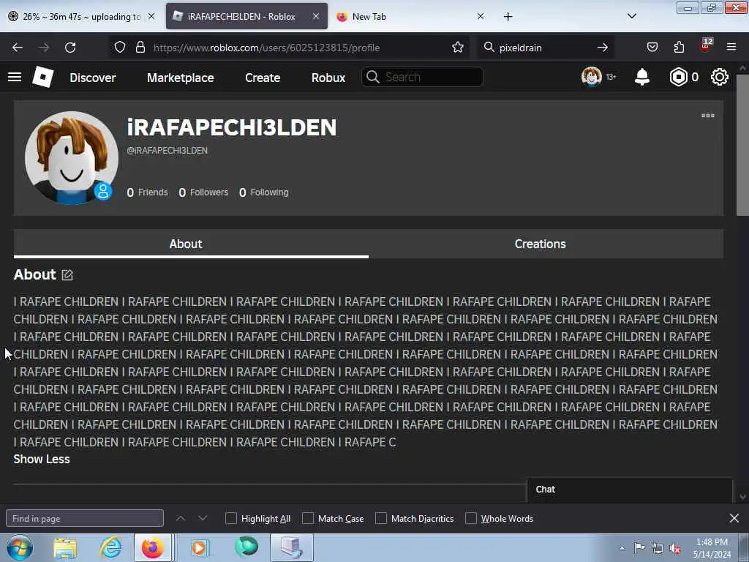Viewport: 749px width, 562px height.
Task: Open the clock showing 1:48 PM
Action: pos(712,548)
